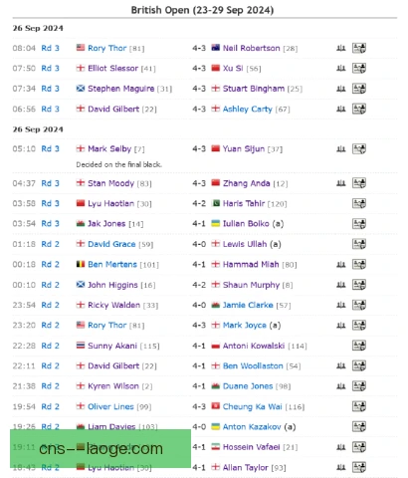
Task: Click head-to-head icon in Jamie Clarke row
Action: (341, 305)
